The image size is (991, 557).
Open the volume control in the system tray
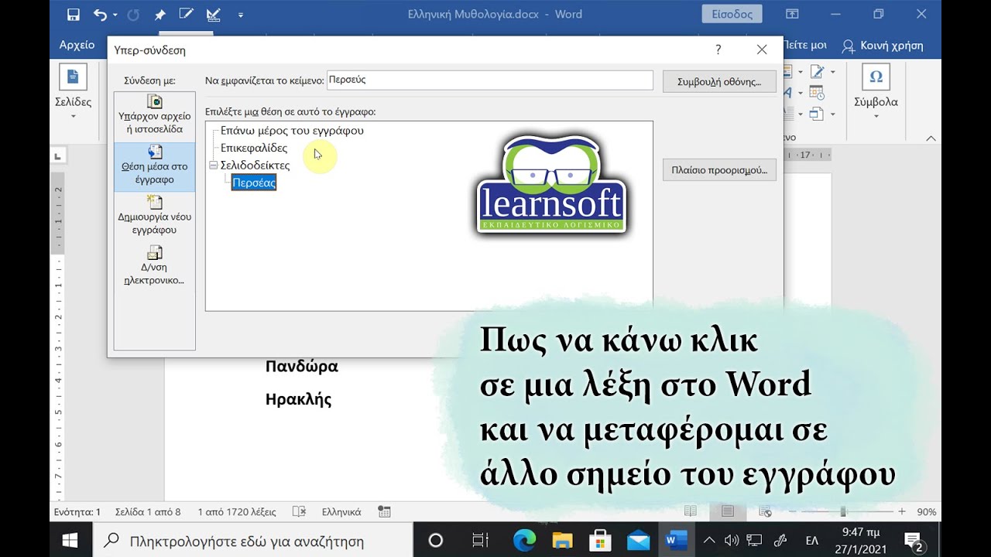tap(731, 540)
